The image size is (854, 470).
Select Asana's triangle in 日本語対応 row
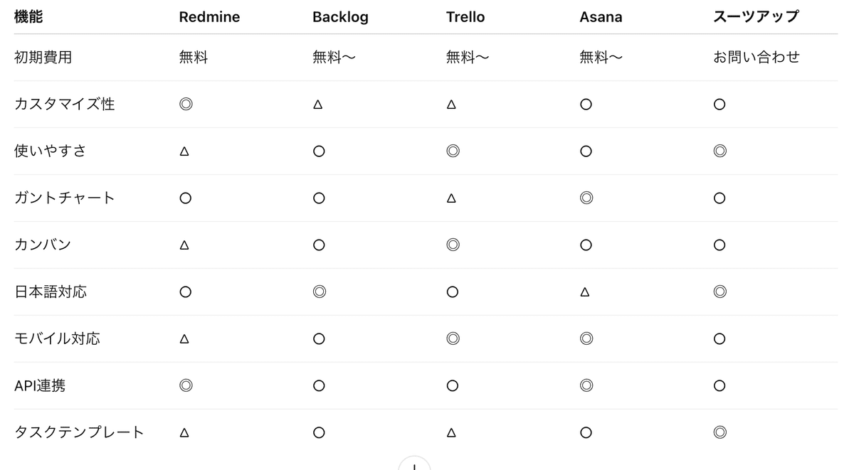[585, 292]
